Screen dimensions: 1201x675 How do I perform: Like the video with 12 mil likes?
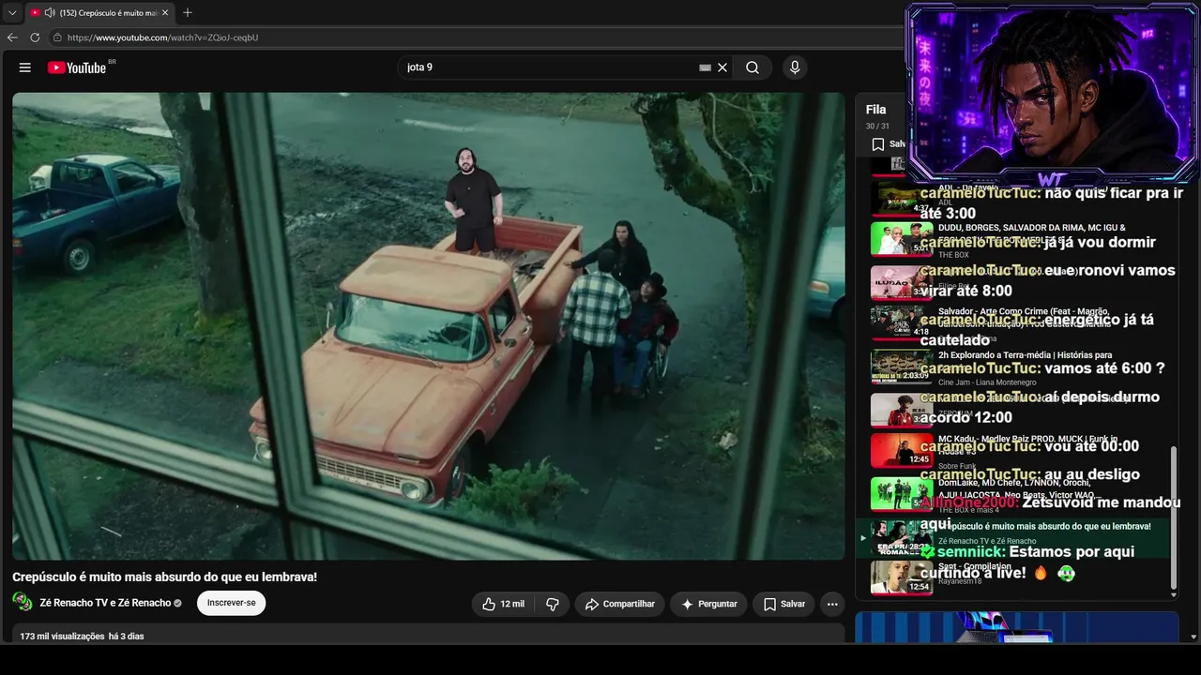(503, 604)
